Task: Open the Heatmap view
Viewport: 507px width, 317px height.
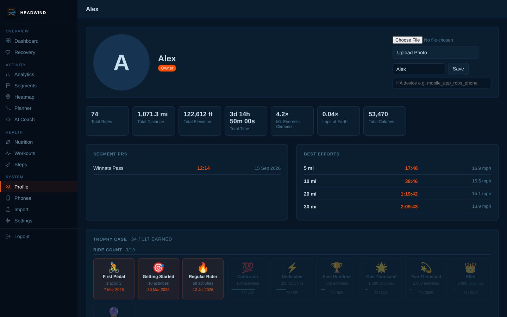Action: tap(39, 97)
